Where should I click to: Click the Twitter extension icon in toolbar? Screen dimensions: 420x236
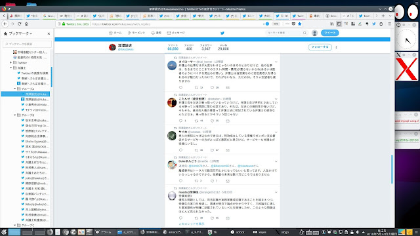click(x=374, y=24)
